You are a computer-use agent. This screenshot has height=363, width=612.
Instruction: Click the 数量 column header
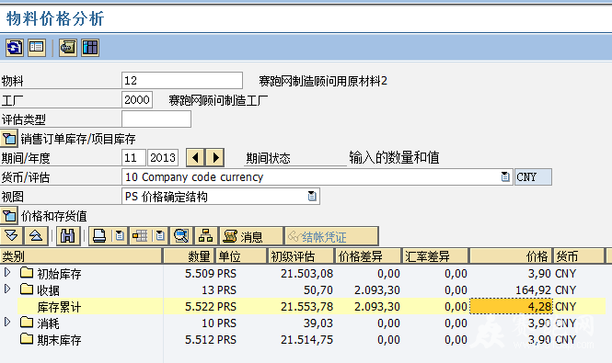189,256
